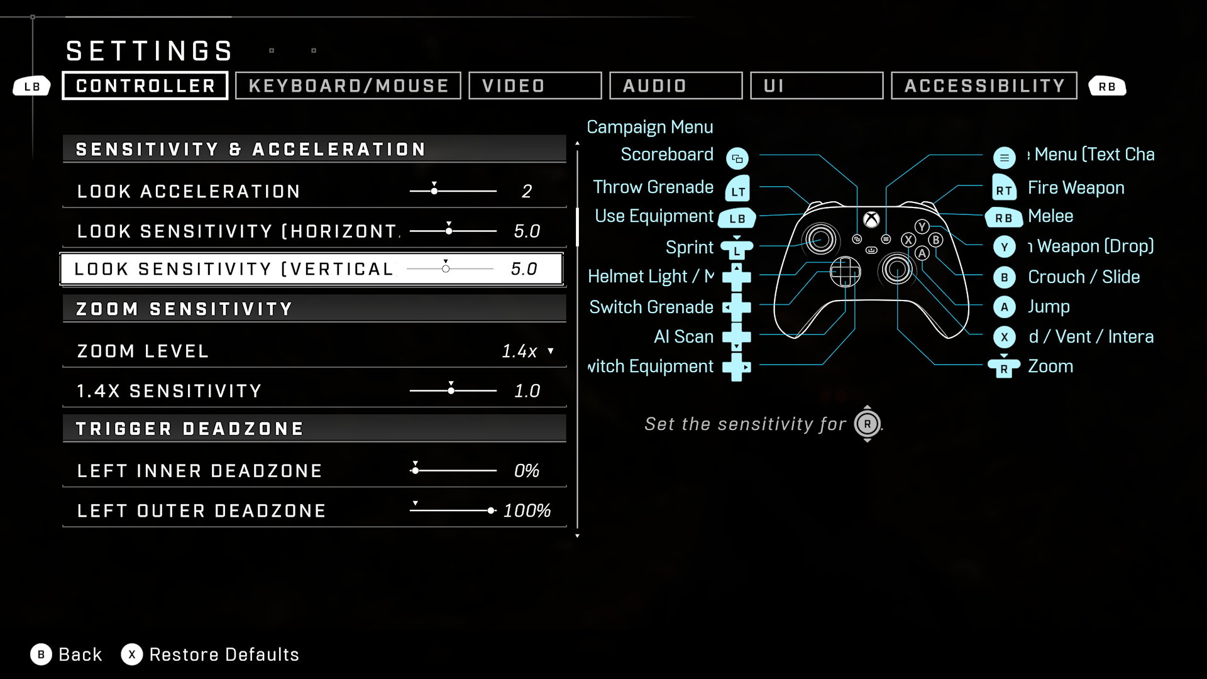Adjust the LOOK SENSITIVITY (VERTICAL) slider
Viewport: 1207px width, 679px height.
pos(446,268)
